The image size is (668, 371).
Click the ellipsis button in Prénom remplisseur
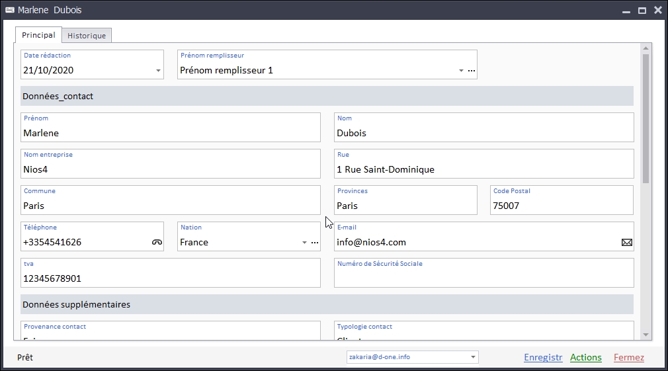point(472,71)
